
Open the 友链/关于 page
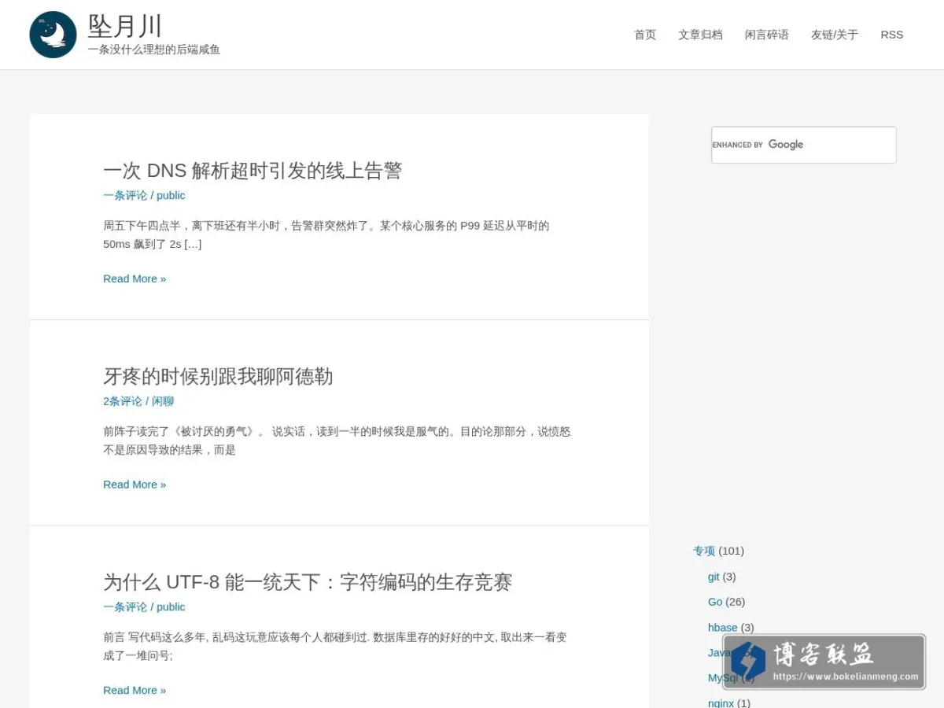tap(835, 35)
